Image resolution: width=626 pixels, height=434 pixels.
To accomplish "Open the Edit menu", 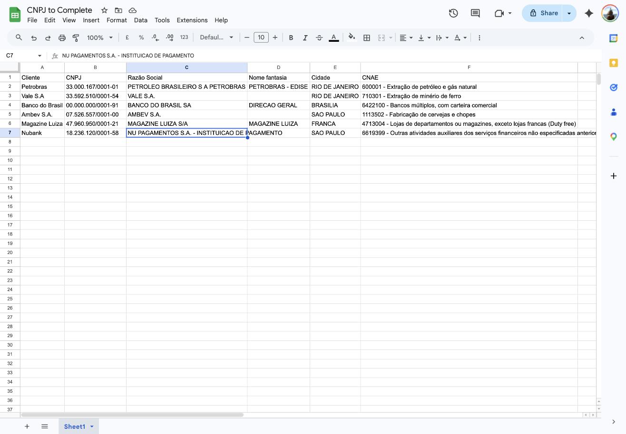I will 49,20.
